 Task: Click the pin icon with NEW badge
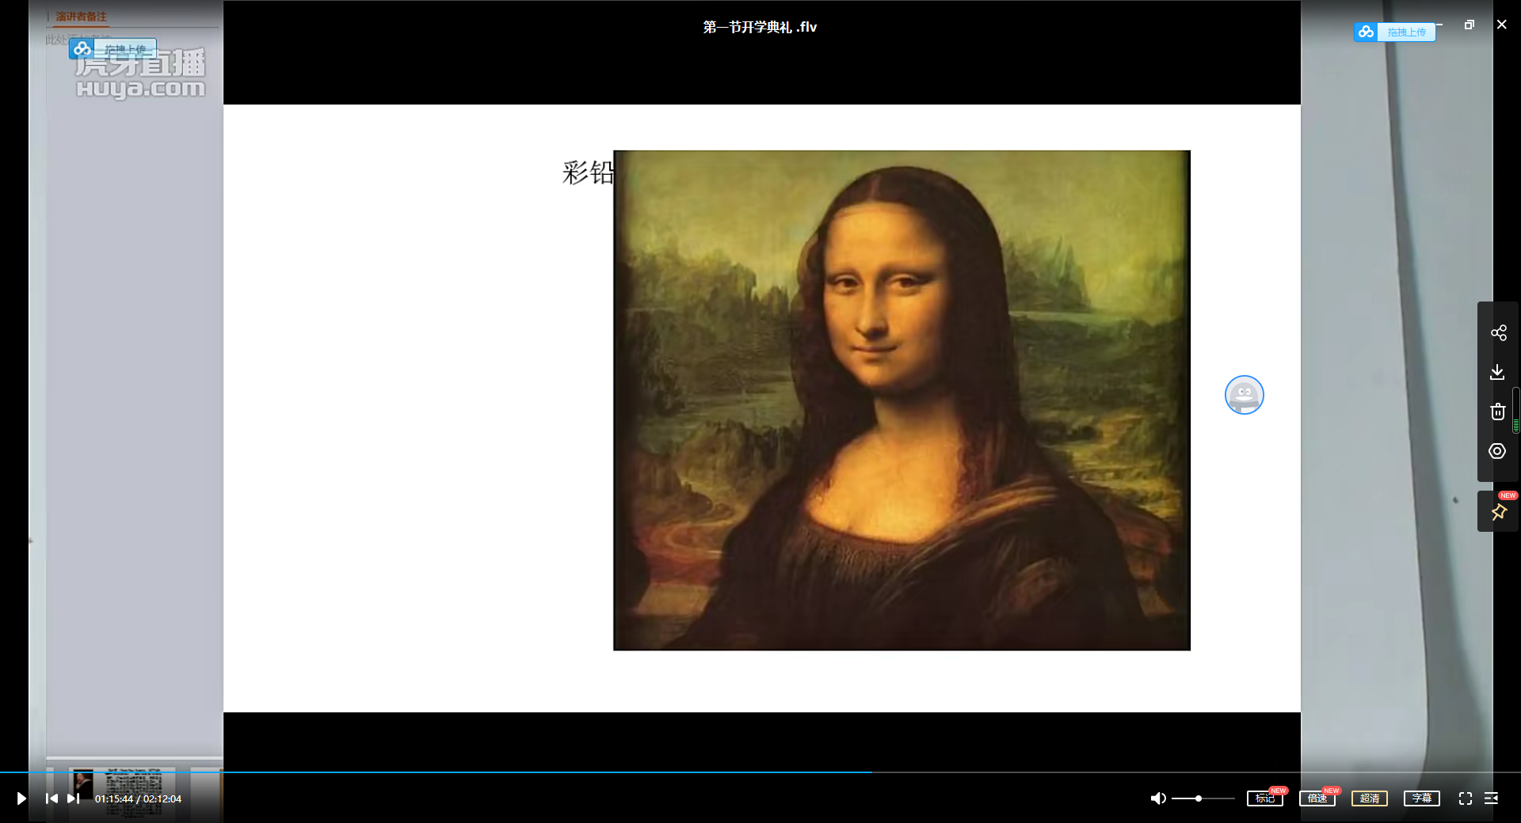point(1499,512)
